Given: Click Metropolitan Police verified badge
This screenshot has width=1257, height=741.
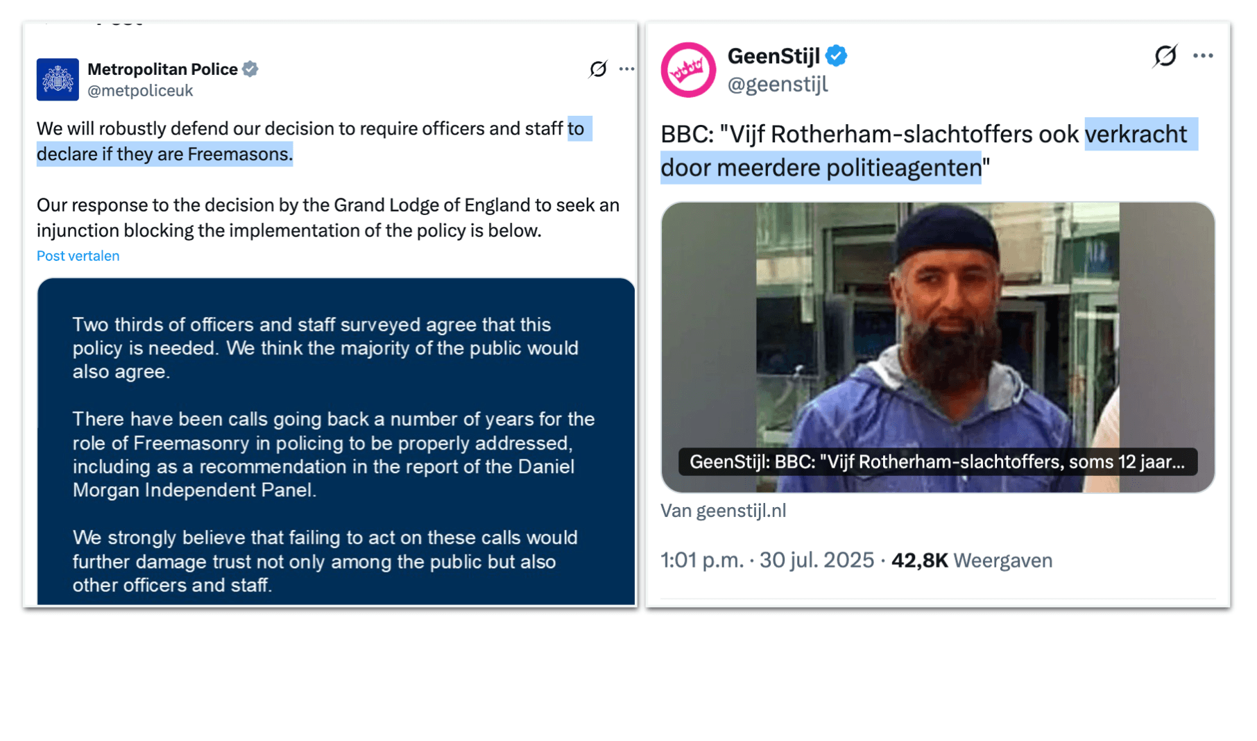Looking at the screenshot, I should point(250,69).
